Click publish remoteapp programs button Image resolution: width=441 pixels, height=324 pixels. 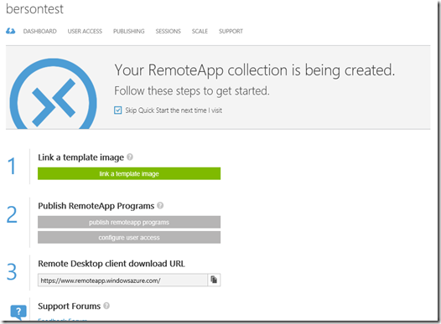129,222
